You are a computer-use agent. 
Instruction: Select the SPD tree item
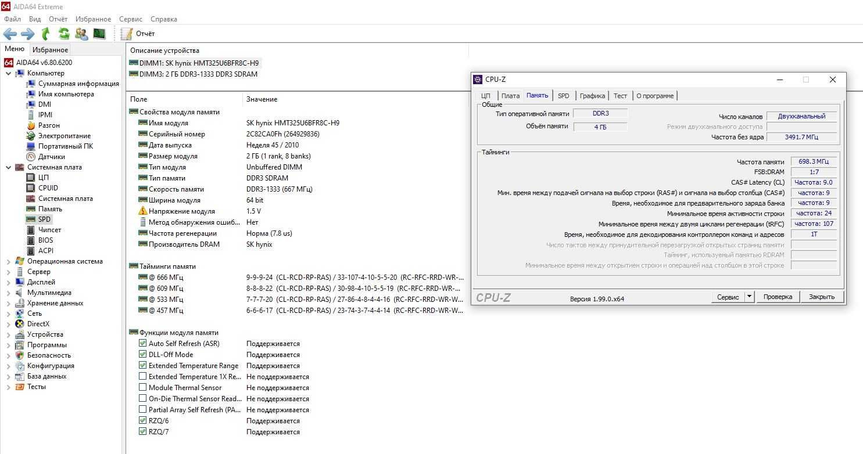click(x=45, y=219)
